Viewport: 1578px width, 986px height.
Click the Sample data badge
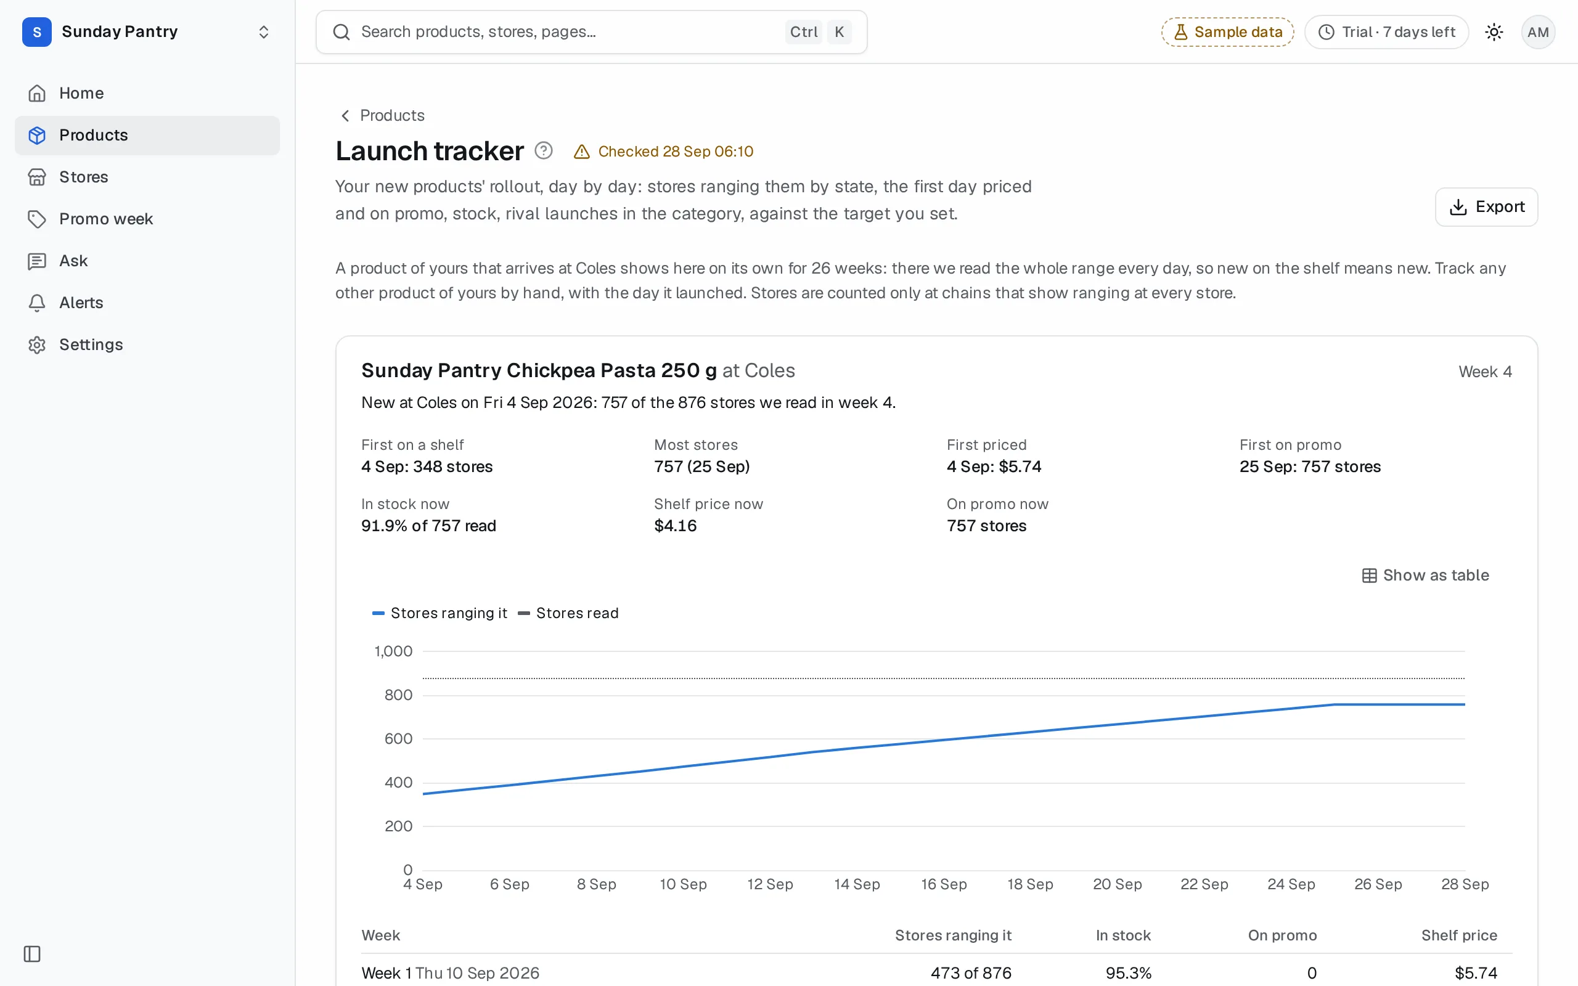click(x=1227, y=32)
